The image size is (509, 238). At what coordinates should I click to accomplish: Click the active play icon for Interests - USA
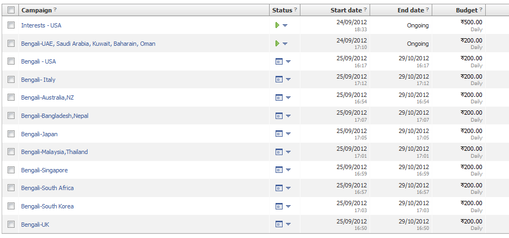pos(277,25)
